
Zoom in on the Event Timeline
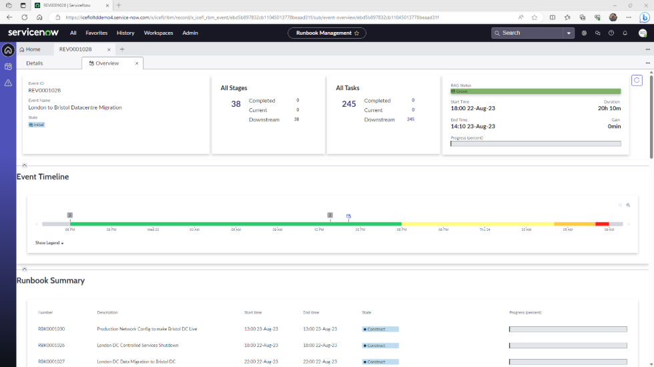628,206
